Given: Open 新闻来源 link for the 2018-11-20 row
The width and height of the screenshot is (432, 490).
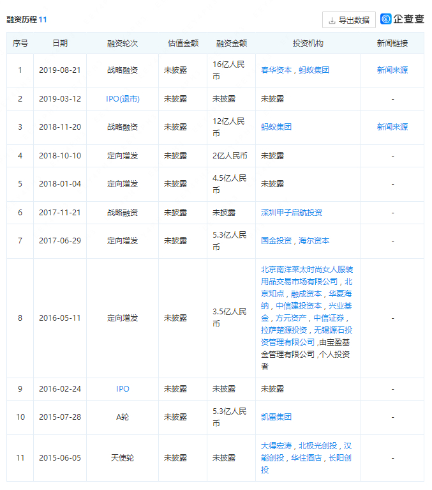Looking at the screenshot, I should pos(392,127).
